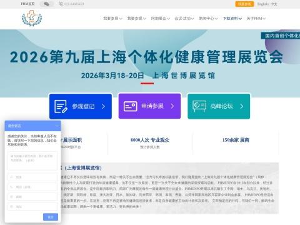The height and width of the screenshot is (225, 300).
Task: Click the 2026年3月18-20日 date text
Action: (112, 76)
